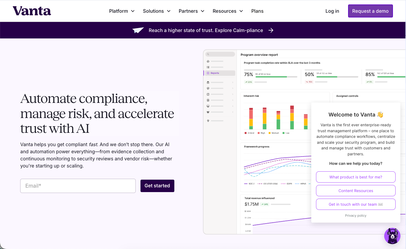Click the people group icon in the sidebar

208,112
